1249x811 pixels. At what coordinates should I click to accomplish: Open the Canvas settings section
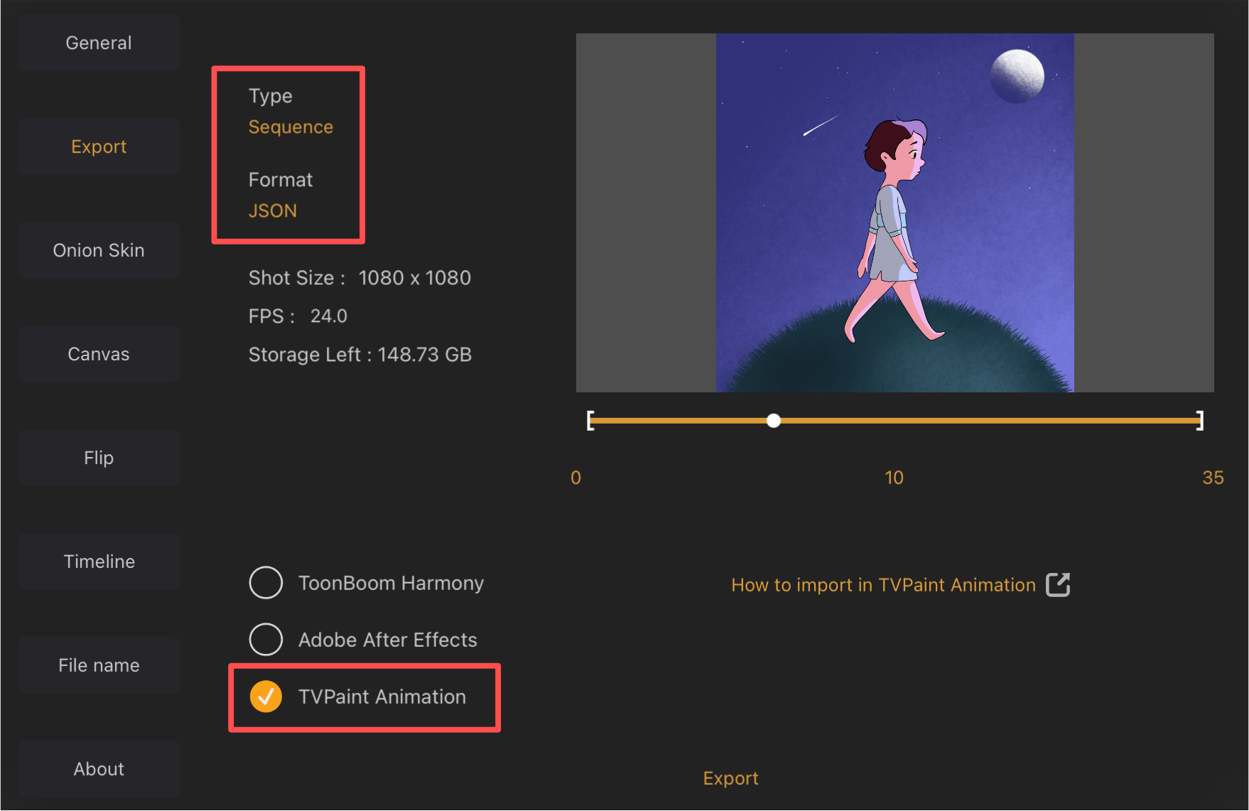pyautogui.click(x=98, y=354)
